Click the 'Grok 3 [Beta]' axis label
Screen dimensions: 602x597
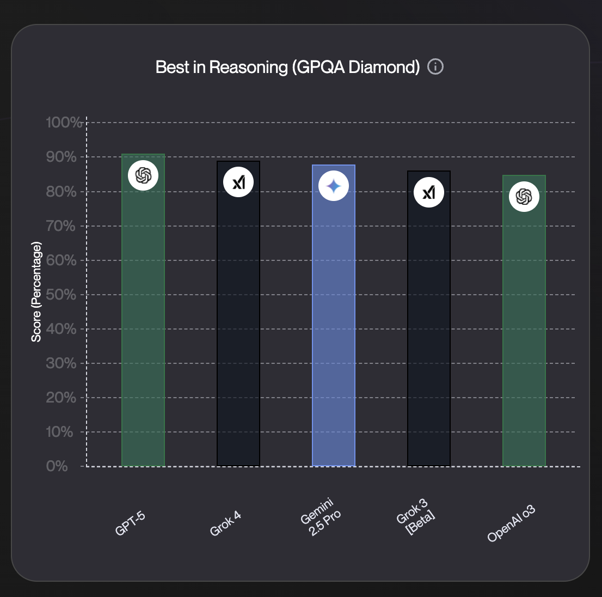416,516
